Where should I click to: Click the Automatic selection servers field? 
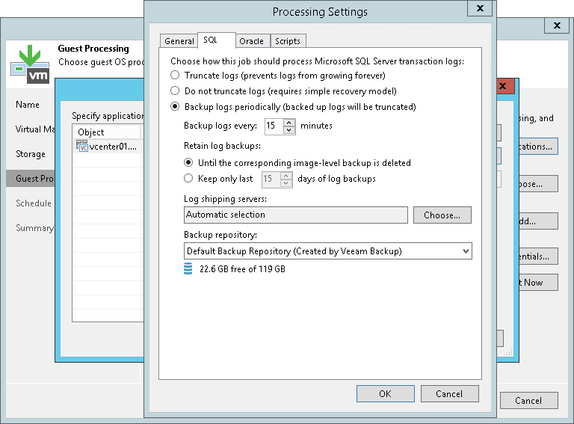click(296, 215)
